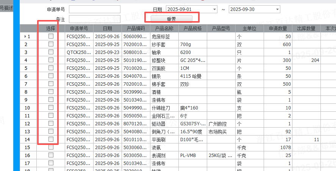
Task: Tick the checkbox in row 1
Action: point(51,36)
